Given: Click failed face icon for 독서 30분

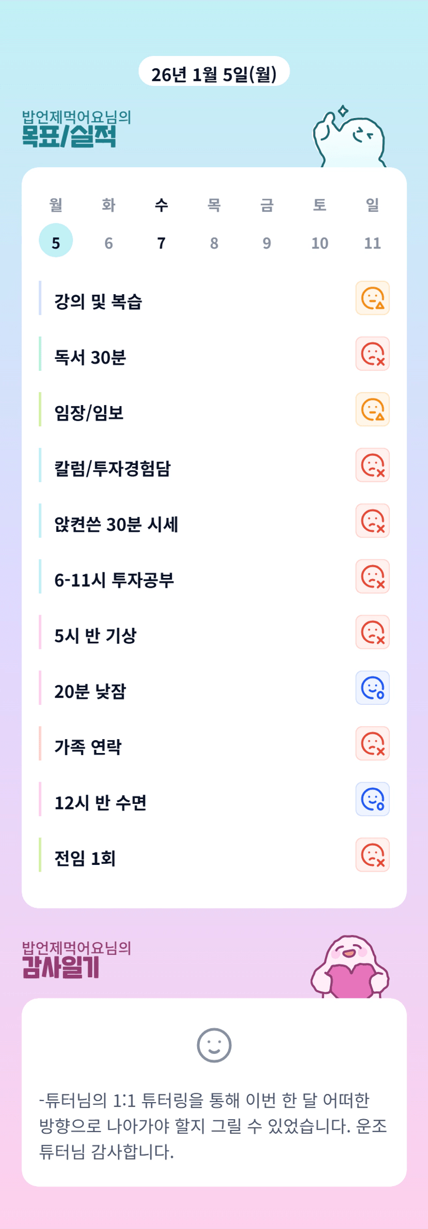Looking at the screenshot, I should click(372, 354).
